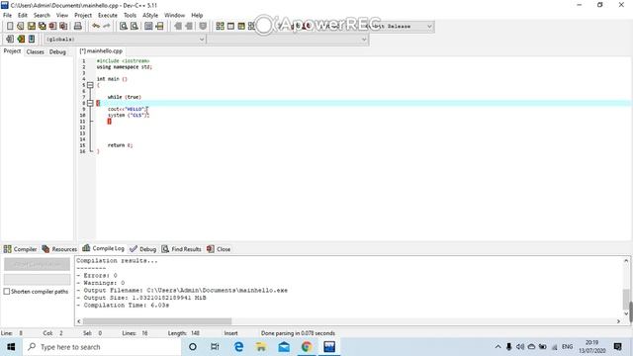The width and height of the screenshot is (633, 356).
Task: Collapse the while loop fold at line 8
Action: [90, 103]
